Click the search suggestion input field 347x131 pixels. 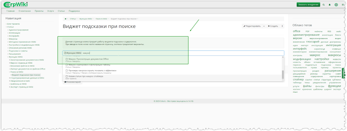(173, 53)
